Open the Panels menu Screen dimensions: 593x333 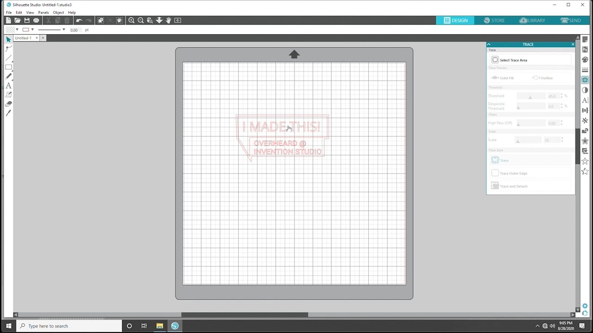[x=44, y=12]
